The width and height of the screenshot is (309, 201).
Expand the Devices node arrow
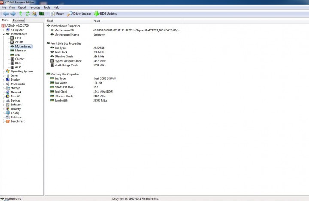[x=3, y=101]
